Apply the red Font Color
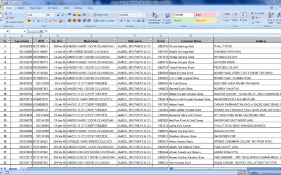281x175 pixels. coord(61,21)
